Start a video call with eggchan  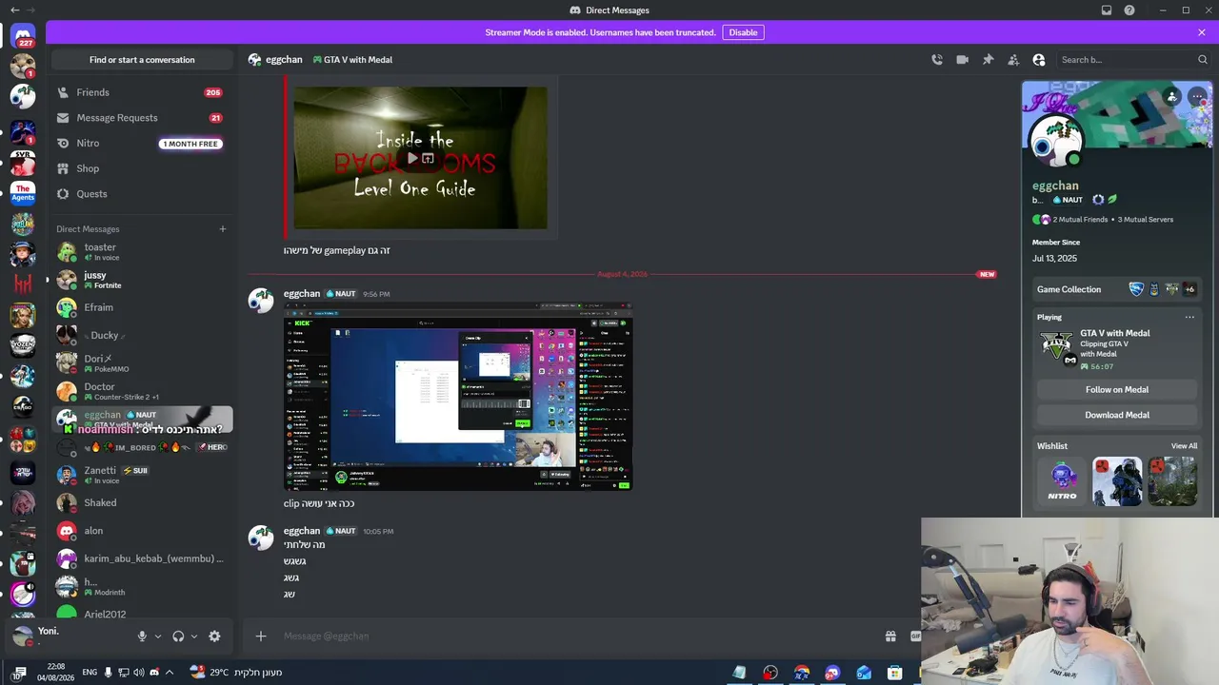[963, 59]
